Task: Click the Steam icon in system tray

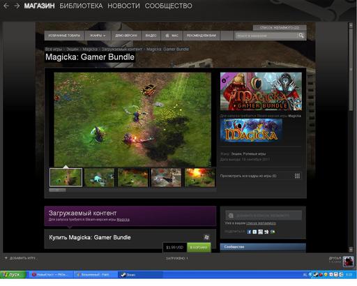Action: (315, 275)
